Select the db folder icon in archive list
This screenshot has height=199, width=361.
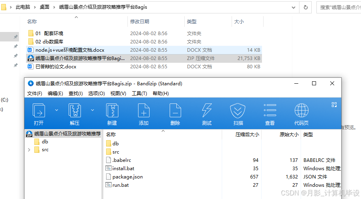tap(108, 143)
